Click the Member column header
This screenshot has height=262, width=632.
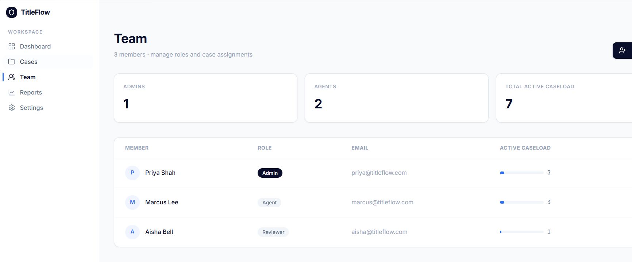tap(137, 148)
